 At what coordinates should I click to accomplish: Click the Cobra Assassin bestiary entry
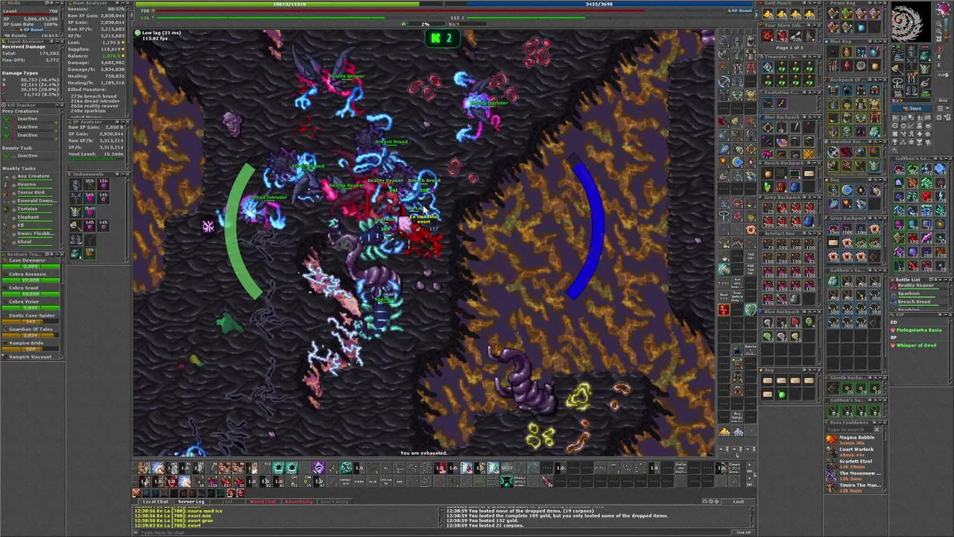[x=30, y=276]
